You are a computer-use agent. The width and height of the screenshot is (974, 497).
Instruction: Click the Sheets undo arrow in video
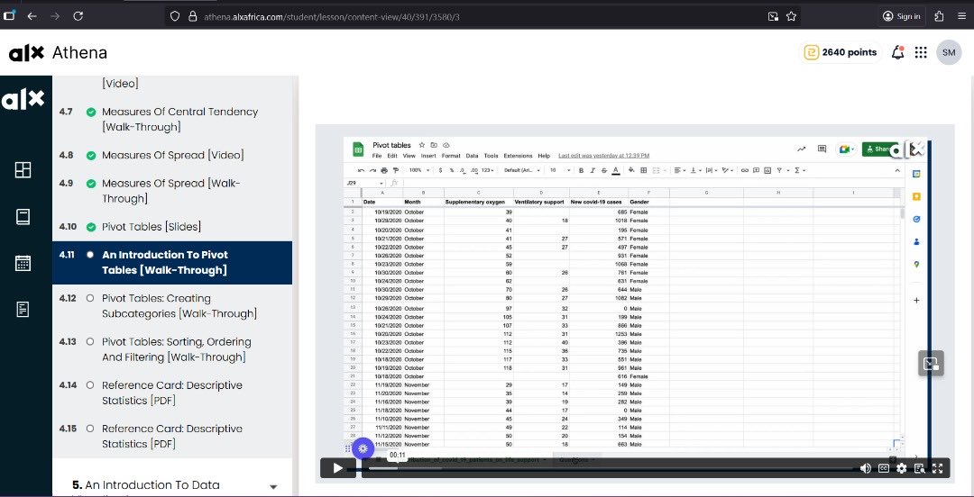(x=362, y=170)
